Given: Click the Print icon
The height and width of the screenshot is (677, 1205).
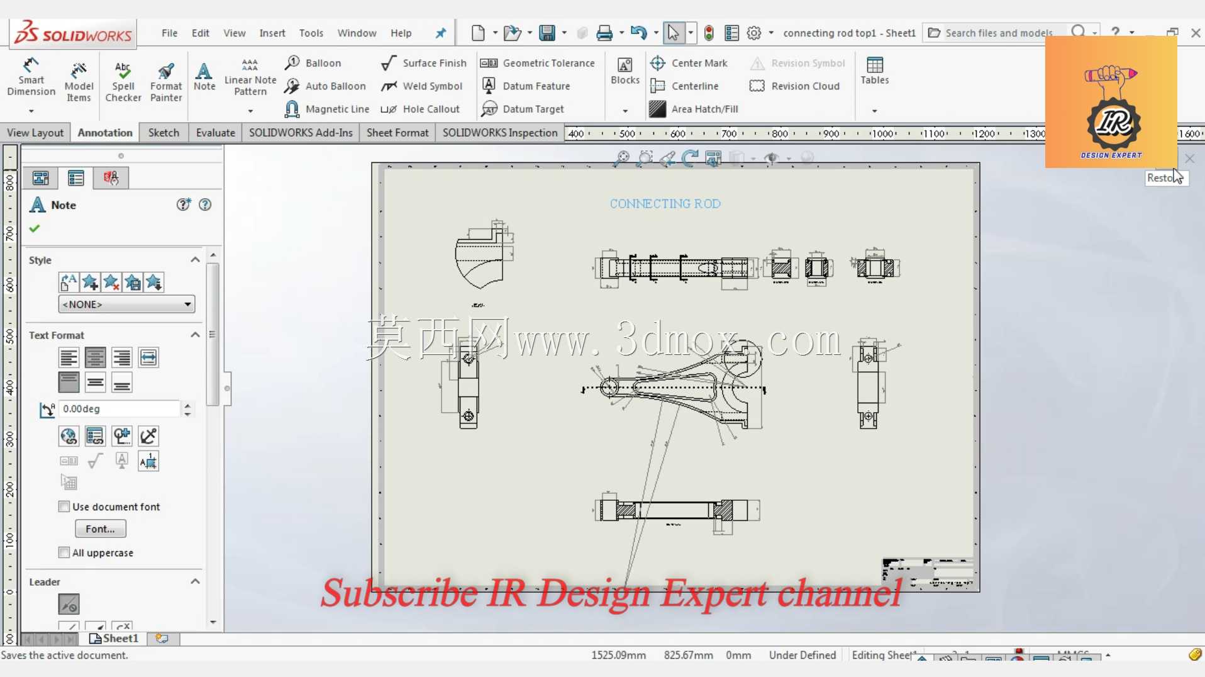Looking at the screenshot, I should pyautogui.click(x=604, y=33).
